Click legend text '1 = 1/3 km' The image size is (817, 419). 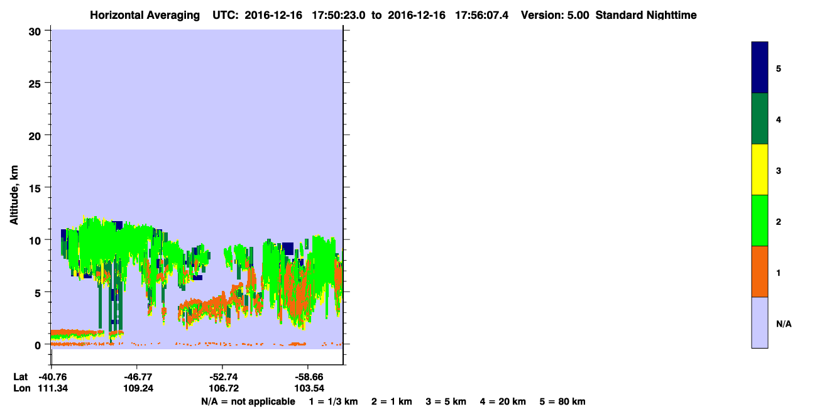click(x=334, y=401)
